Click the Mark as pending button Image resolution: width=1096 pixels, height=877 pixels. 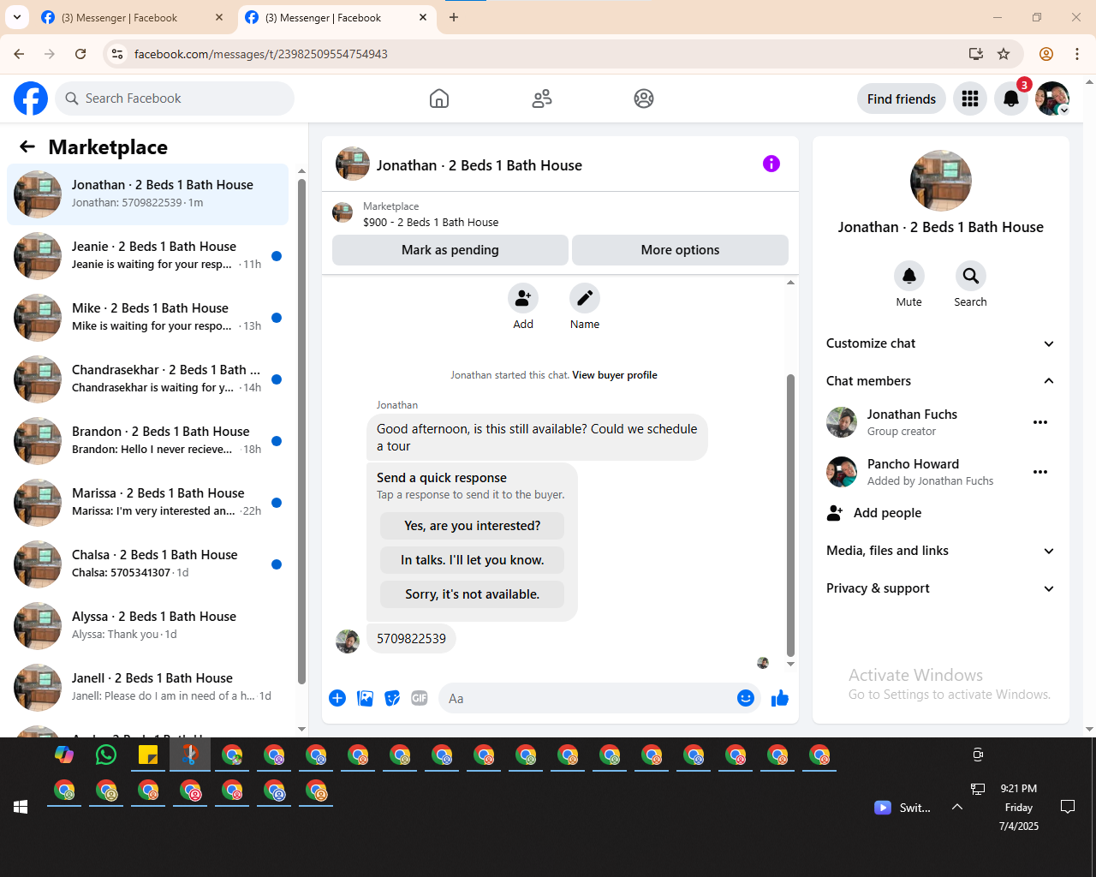[450, 250]
